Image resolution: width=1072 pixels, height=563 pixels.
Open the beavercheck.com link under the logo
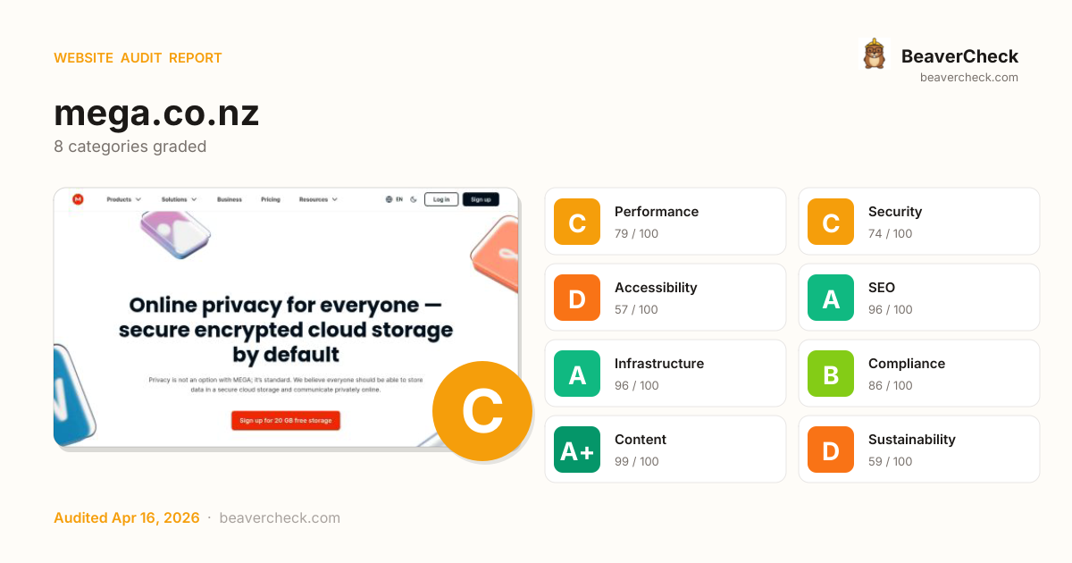point(968,78)
